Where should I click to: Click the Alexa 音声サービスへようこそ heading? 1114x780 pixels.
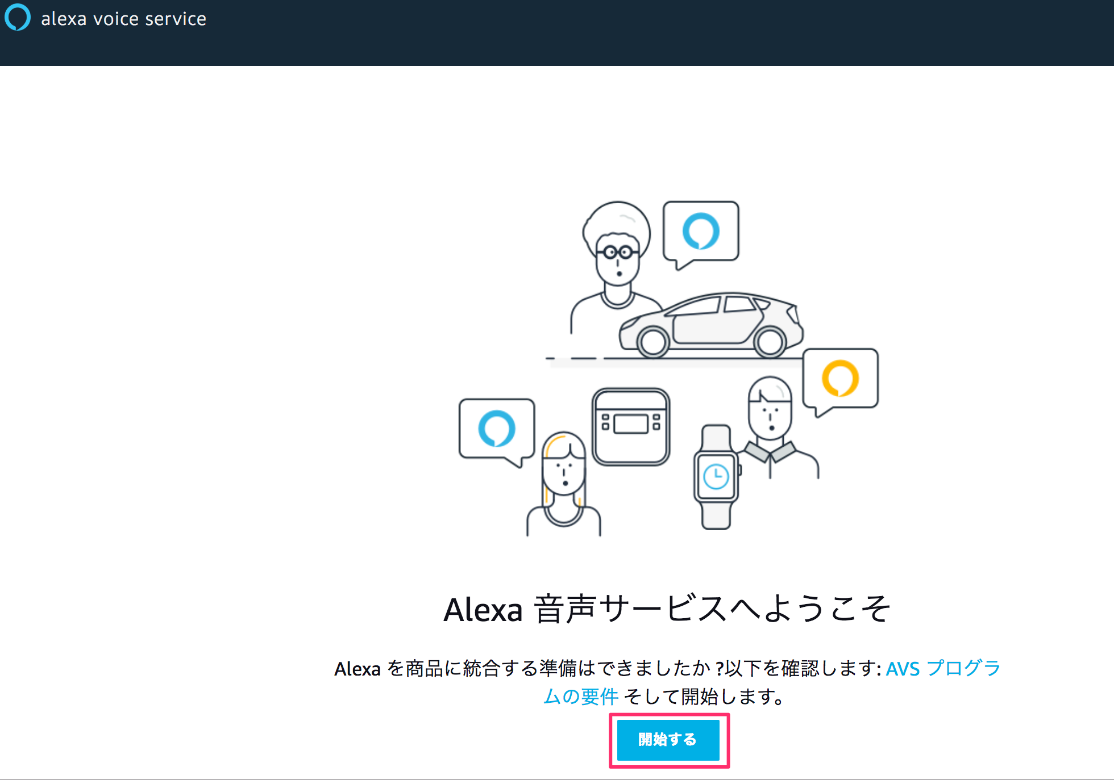point(667,609)
